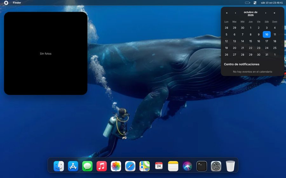Open the Maps app icon
The height and width of the screenshot is (178, 286).
pyautogui.click(x=145, y=166)
